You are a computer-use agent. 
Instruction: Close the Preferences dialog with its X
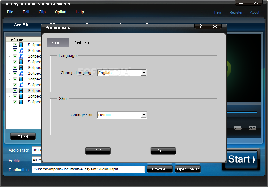215,26
